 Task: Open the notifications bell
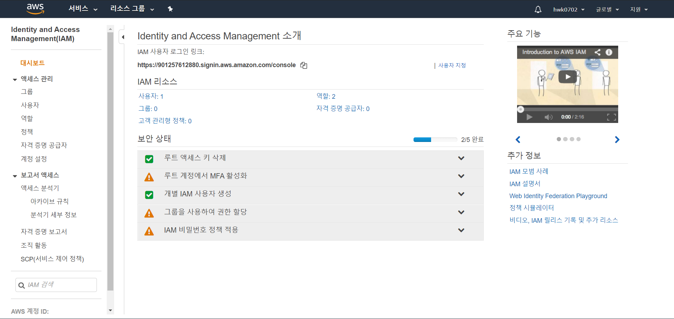pos(538,9)
